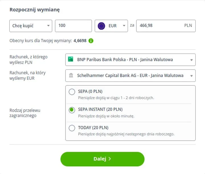Click the green exchange rate info icon
The image size is (205, 174).
[x=91, y=41]
